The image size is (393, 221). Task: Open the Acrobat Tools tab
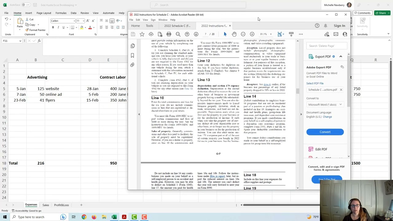coord(149,26)
